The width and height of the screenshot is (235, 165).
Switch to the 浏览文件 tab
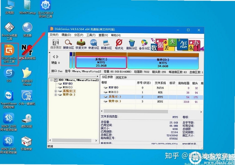pos(121,78)
